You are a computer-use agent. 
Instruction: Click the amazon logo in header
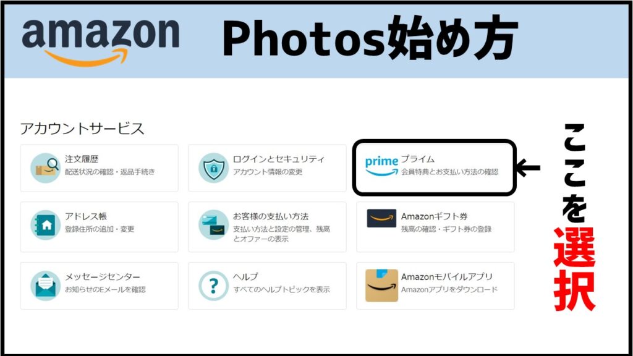click(x=101, y=42)
